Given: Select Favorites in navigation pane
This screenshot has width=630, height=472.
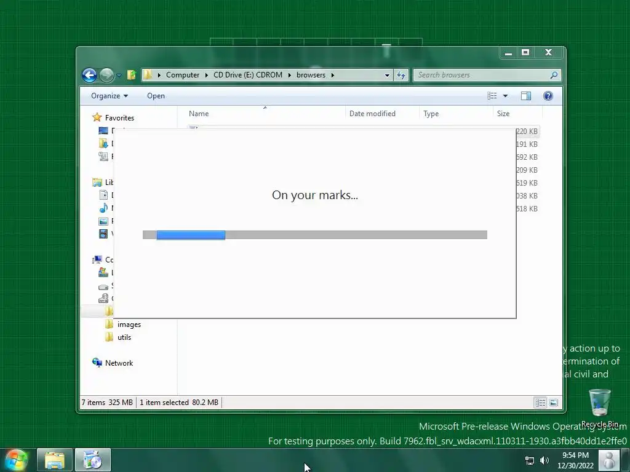Looking at the screenshot, I should [119, 117].
